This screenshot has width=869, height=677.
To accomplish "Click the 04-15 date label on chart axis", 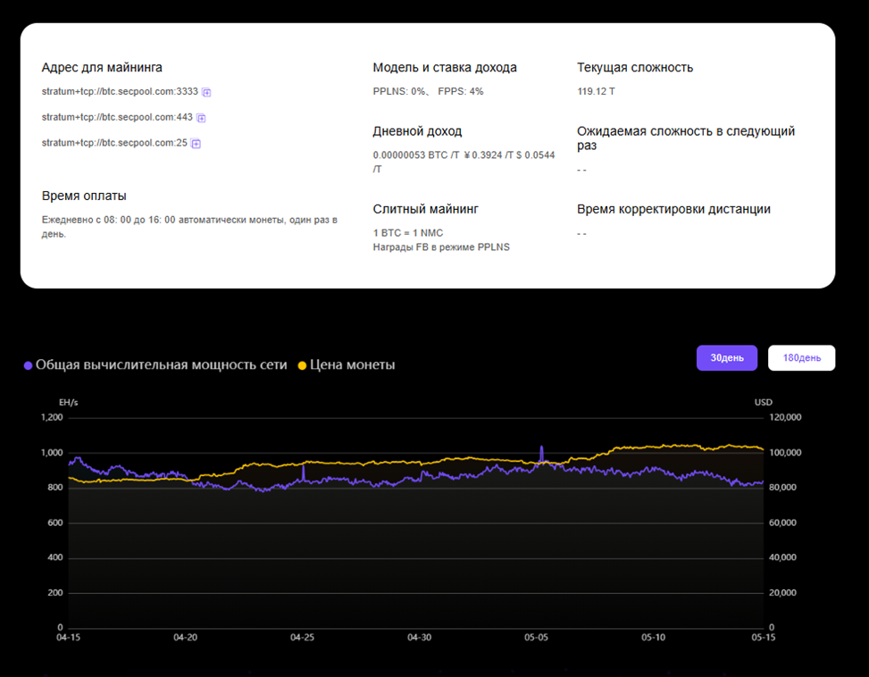I will click(68, 638).
